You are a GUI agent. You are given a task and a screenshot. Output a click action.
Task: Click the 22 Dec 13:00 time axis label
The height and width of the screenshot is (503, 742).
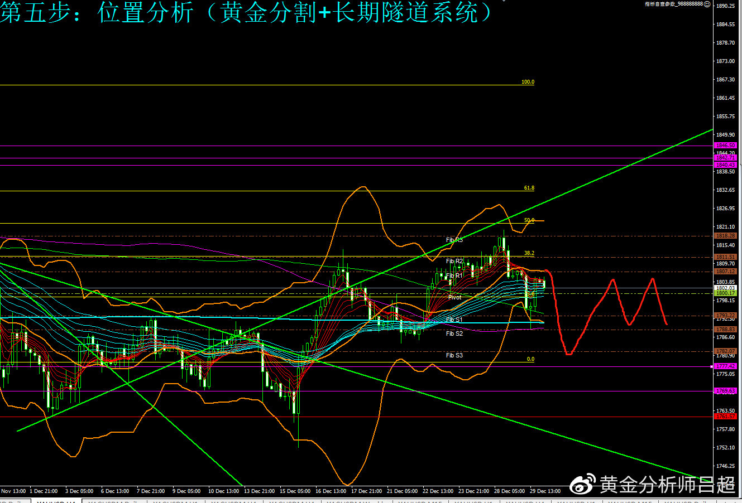[438, 491]
